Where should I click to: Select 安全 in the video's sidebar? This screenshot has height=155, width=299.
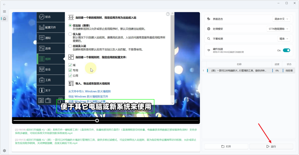coord(51,69)
